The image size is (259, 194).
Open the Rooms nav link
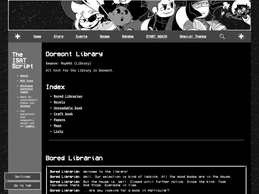pyautogui.click(x=105, y=36)
